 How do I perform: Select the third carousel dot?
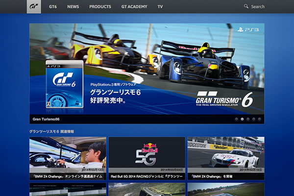click(x=248, y=119)
